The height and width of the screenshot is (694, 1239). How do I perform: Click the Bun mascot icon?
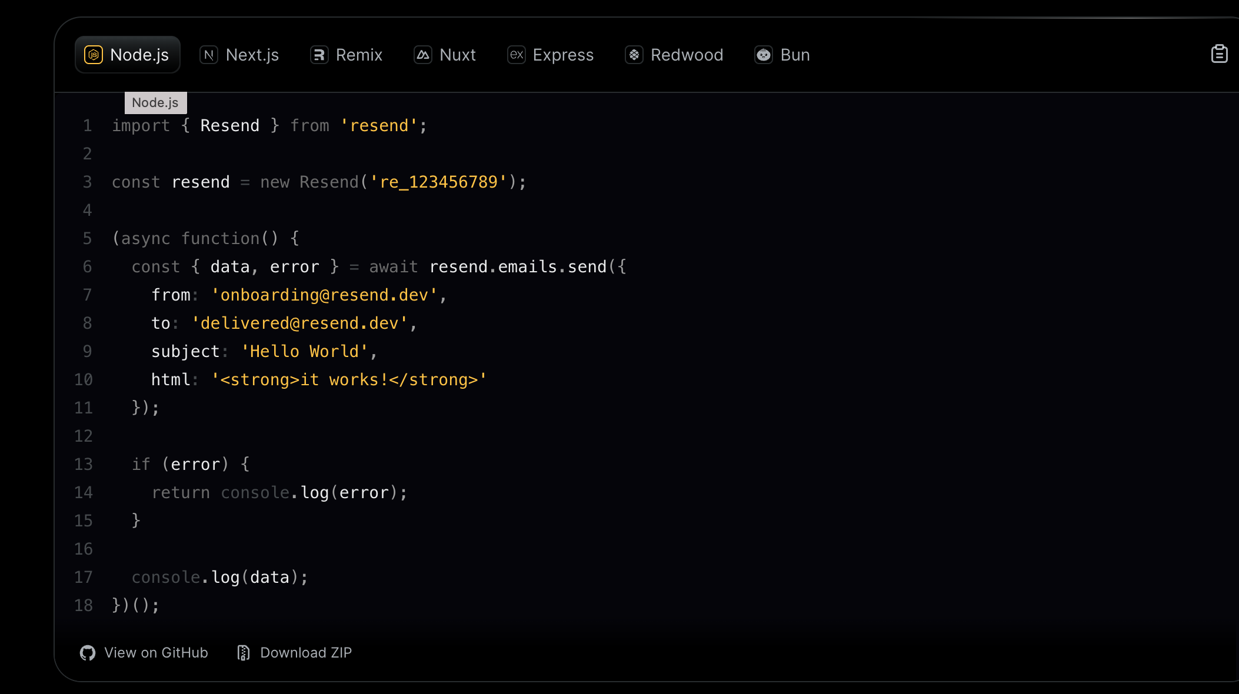[x=764, y=55]
